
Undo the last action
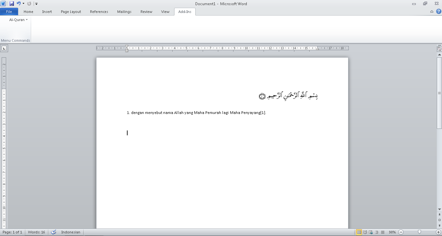tap(18, 4)
